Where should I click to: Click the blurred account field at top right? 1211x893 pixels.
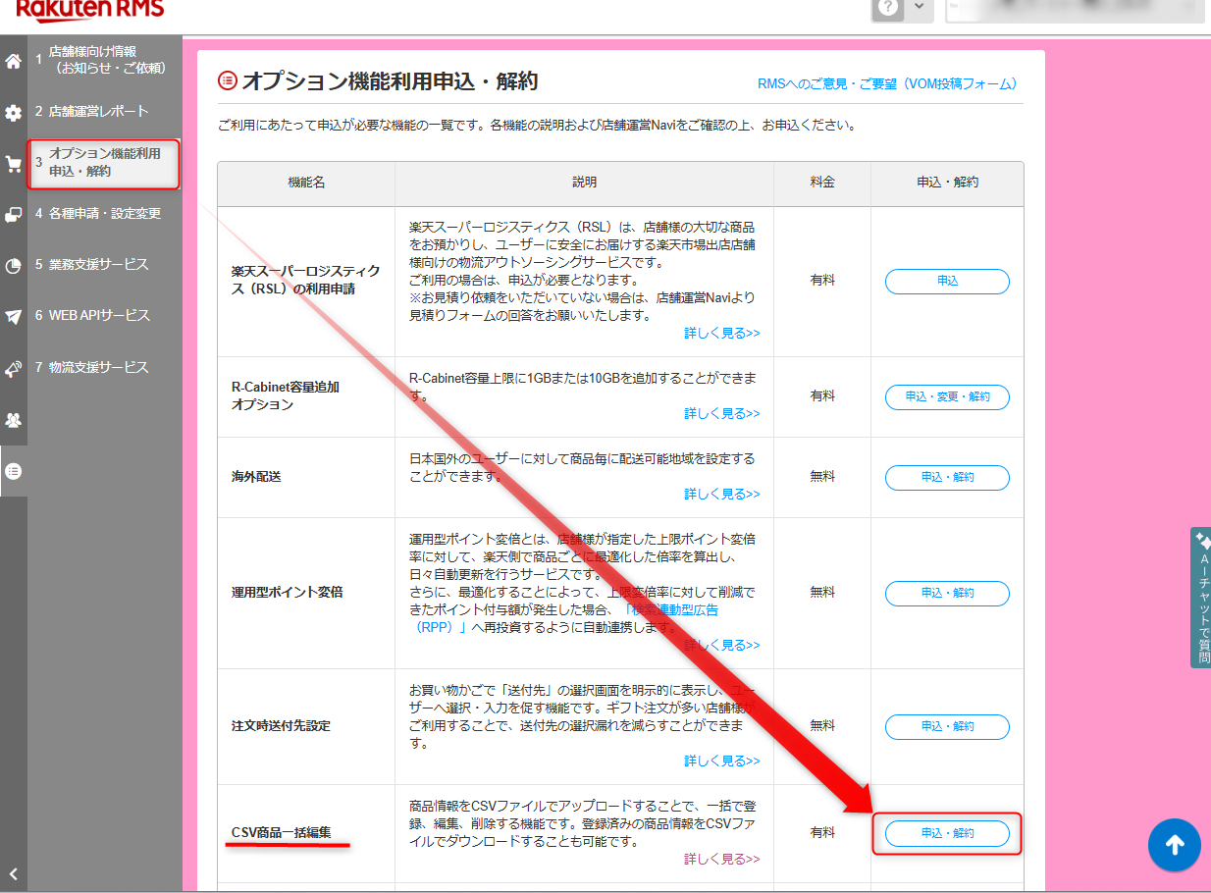pos(1075,8)
